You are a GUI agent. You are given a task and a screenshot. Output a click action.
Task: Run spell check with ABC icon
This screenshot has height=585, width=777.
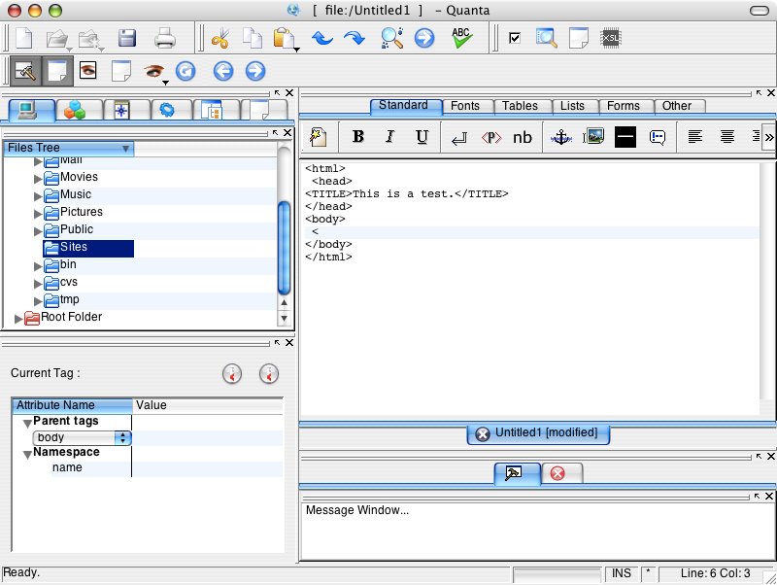tap(461, 38)
